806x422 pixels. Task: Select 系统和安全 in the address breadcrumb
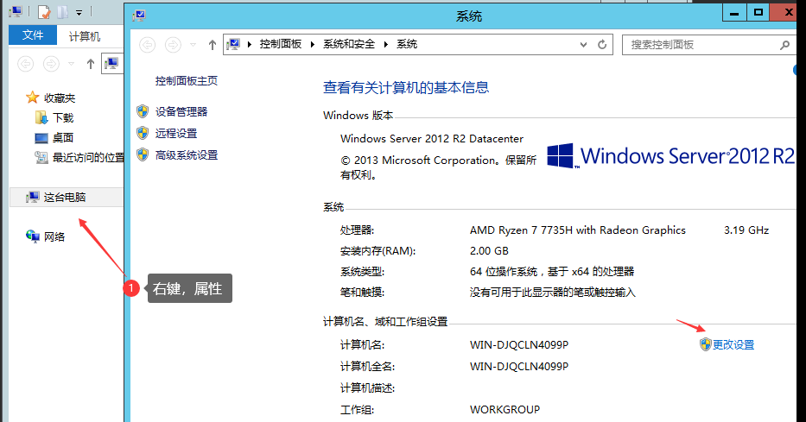(349, 44)
